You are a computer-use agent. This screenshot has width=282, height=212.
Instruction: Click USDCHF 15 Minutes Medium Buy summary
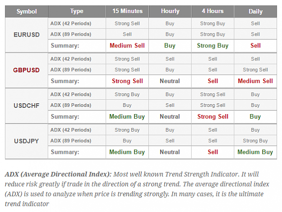(127, 117)
